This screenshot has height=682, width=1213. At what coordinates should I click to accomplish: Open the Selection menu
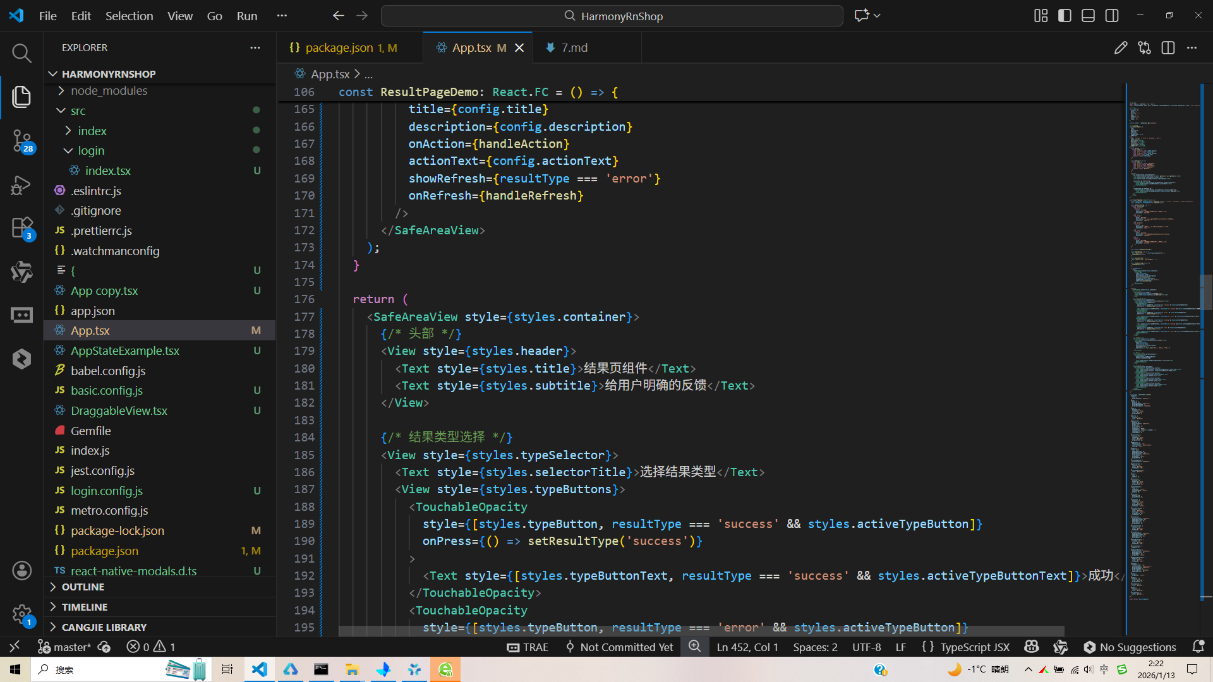pyautogui.click(x=129, y=16)
